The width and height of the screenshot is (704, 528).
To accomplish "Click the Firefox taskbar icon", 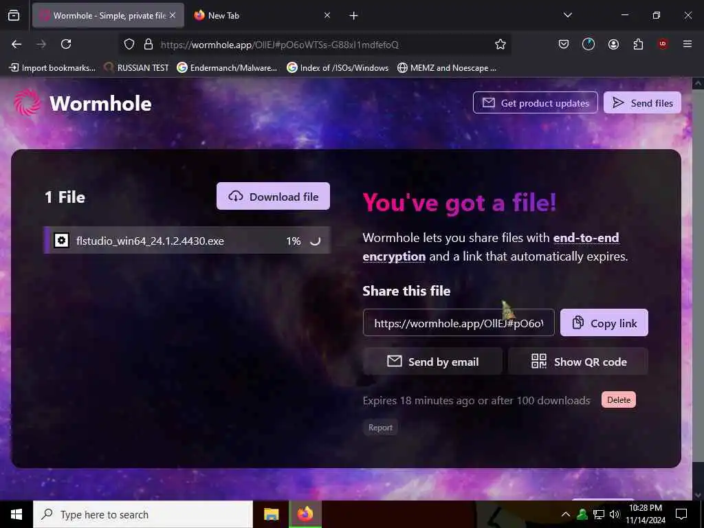I will click(305, 514).
